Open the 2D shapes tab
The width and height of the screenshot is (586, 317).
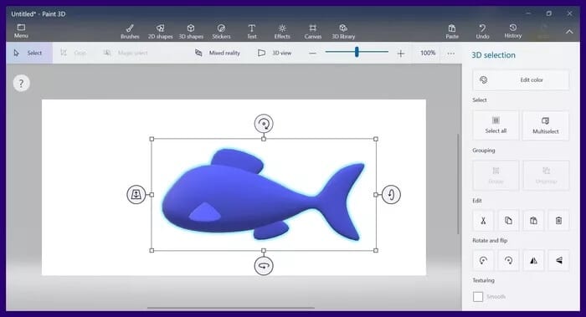[x=161, y=31]
